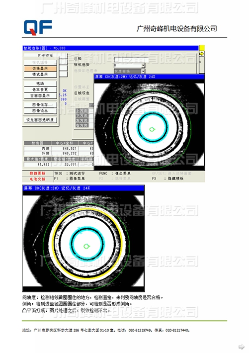Open the 相机选择 dropdown arrow
Viewport: 249px width, 353px height.
click(143, 66)
